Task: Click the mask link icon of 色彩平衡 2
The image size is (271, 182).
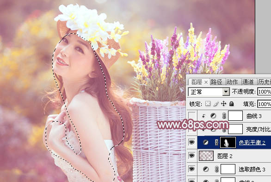Action: (216, 142)
